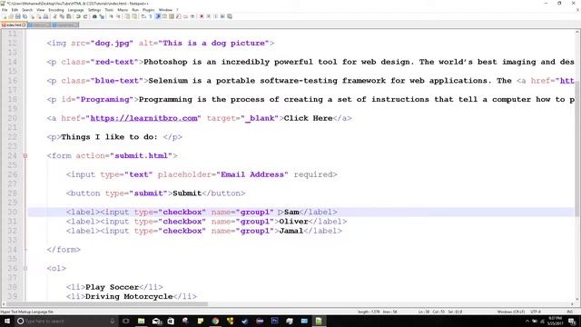Open the Search menu
Screen dimensions: 581x327
point(27,10)
